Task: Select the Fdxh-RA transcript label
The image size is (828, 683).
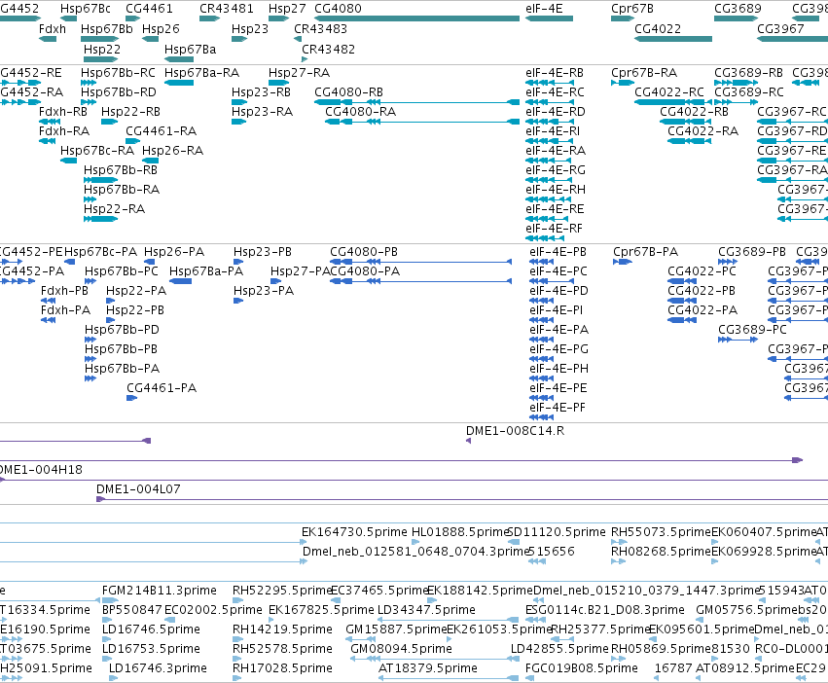Action: click(x=64, y=131)
